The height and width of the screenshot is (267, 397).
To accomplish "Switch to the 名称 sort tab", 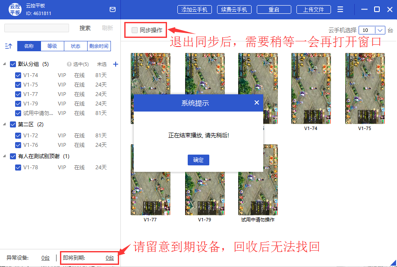I will point(29,46).
